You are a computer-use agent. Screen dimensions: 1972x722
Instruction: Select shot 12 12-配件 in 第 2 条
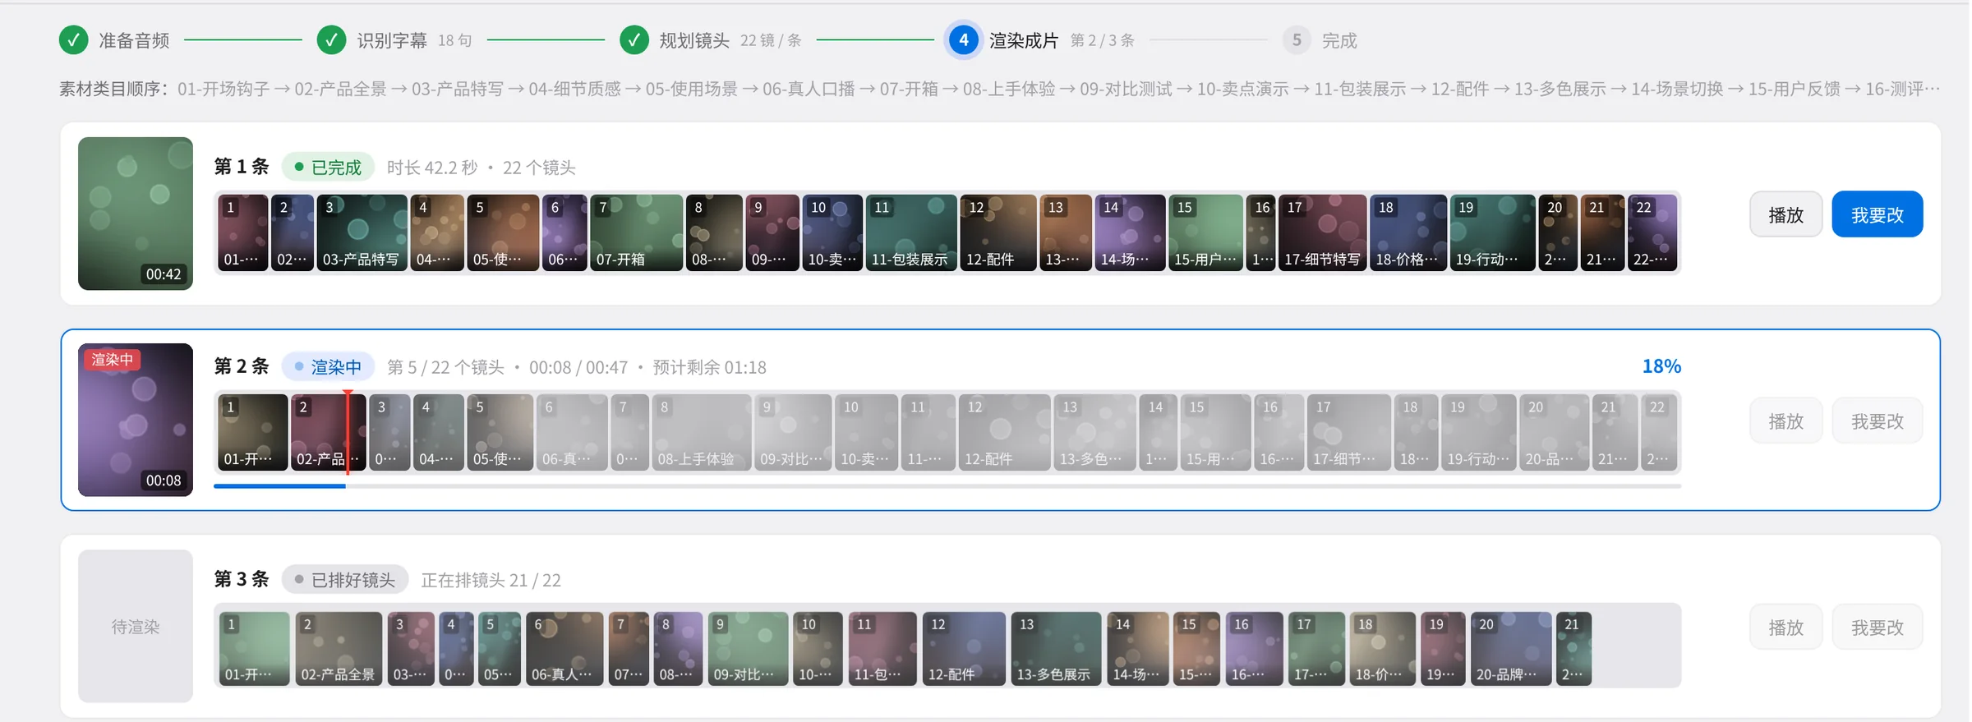(x=1004, y=432)
